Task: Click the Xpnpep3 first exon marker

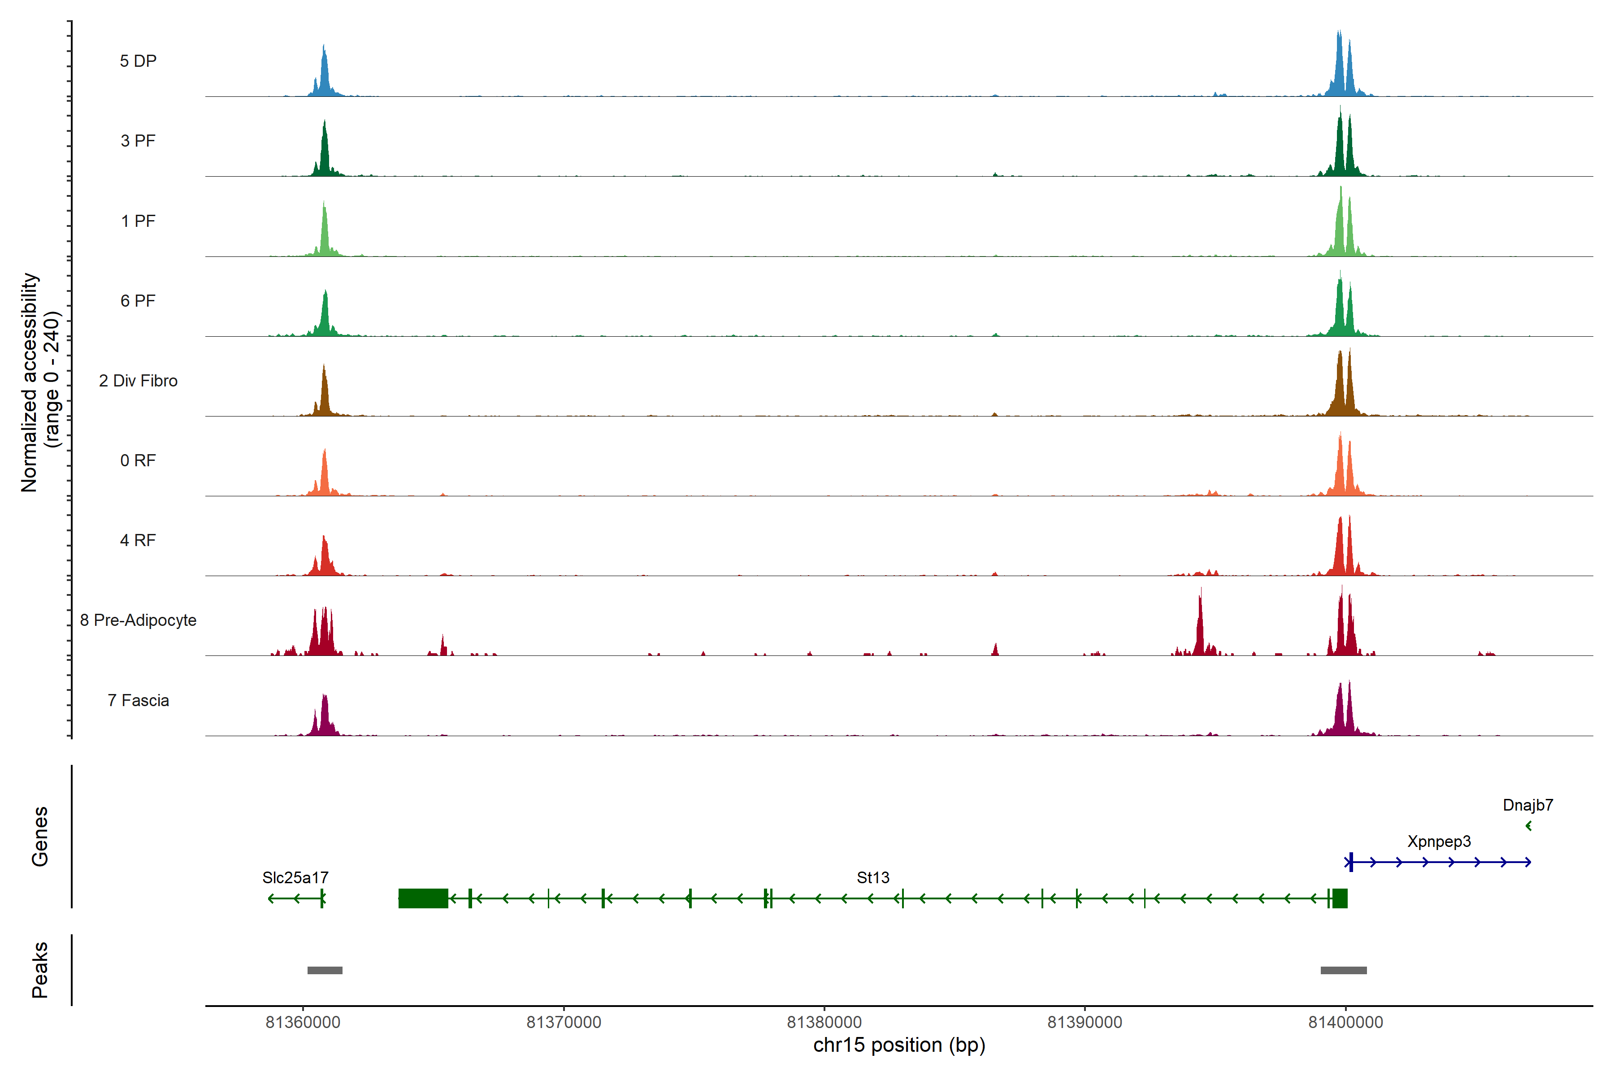Action: 1350,862
